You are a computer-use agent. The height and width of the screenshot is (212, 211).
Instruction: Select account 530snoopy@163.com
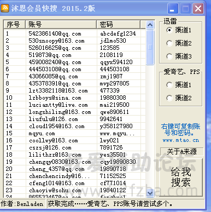pos(56,41)
